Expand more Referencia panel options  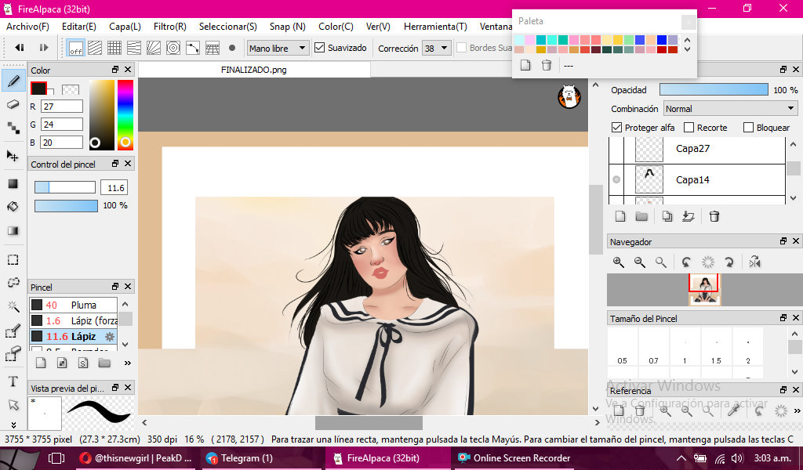pos(797,410)
